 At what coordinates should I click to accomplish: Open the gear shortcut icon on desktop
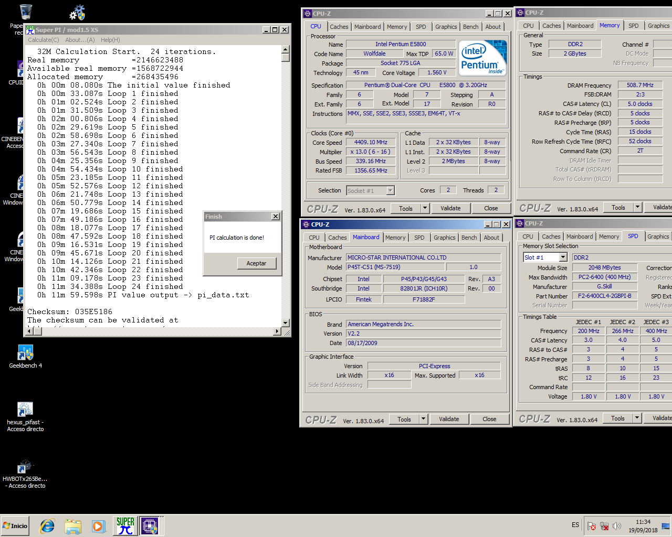coord(77,12)
